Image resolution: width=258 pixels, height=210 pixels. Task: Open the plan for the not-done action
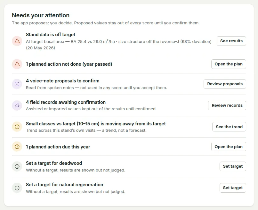point(229,64)
